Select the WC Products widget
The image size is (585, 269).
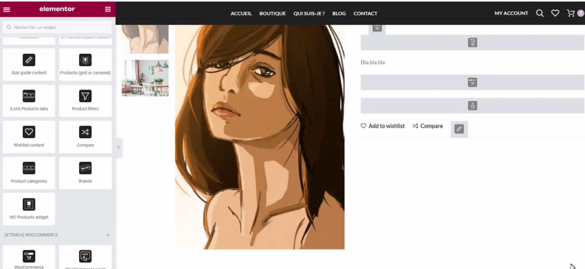(x=29, y=209)
